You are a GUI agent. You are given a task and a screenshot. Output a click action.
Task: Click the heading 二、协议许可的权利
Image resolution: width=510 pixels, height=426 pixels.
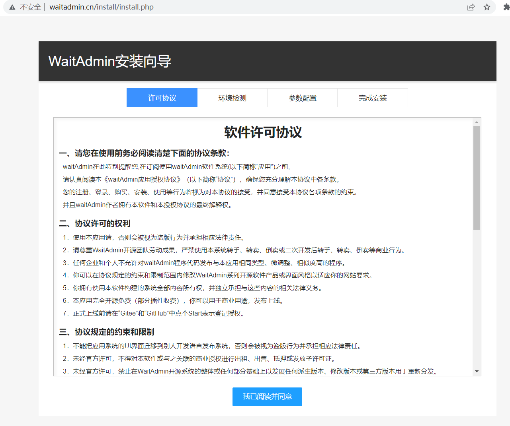(x=95, y=224)
